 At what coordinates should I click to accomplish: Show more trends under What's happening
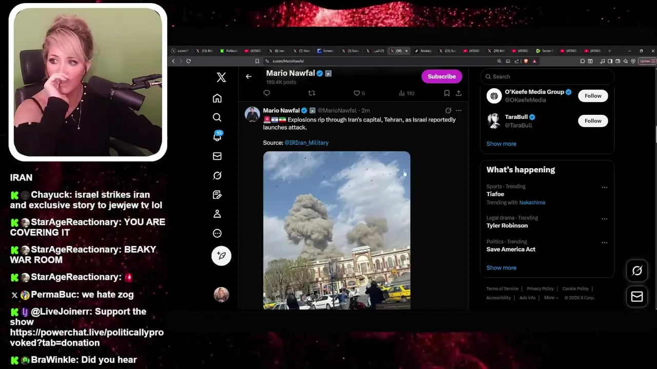tap(501, 268)
